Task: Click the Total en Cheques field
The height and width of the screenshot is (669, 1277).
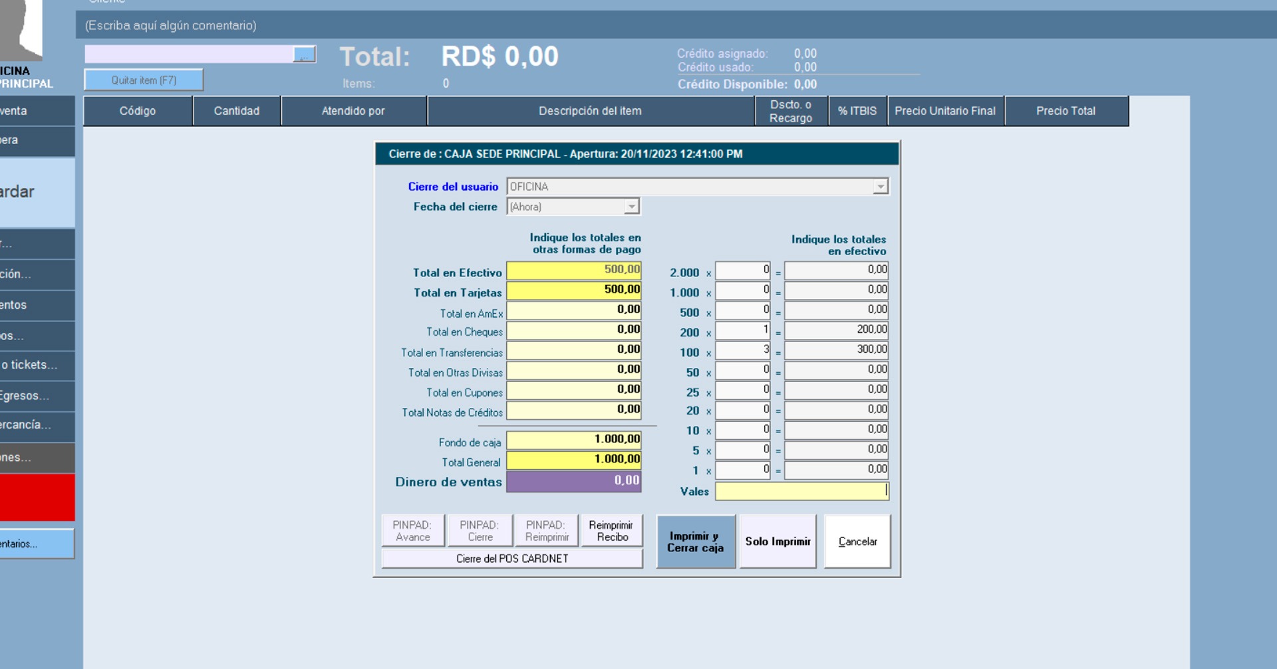Action: tap(573, 330)
